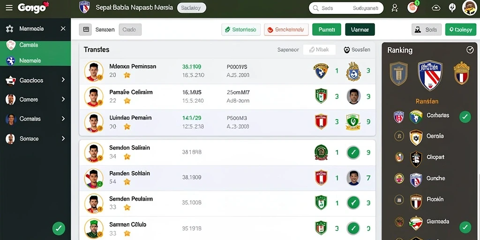Click the eye icon in the top bar
This screenshot has width=480, height=240.
pyautogui.click(x=436, y=8)
